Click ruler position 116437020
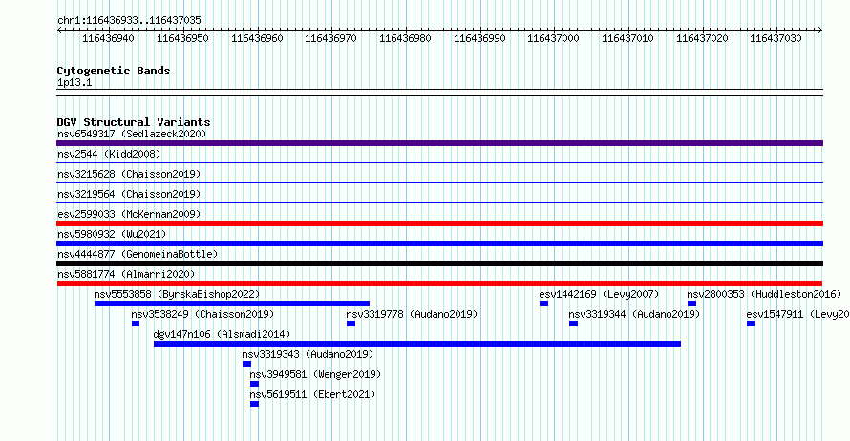 pos(703,38)
